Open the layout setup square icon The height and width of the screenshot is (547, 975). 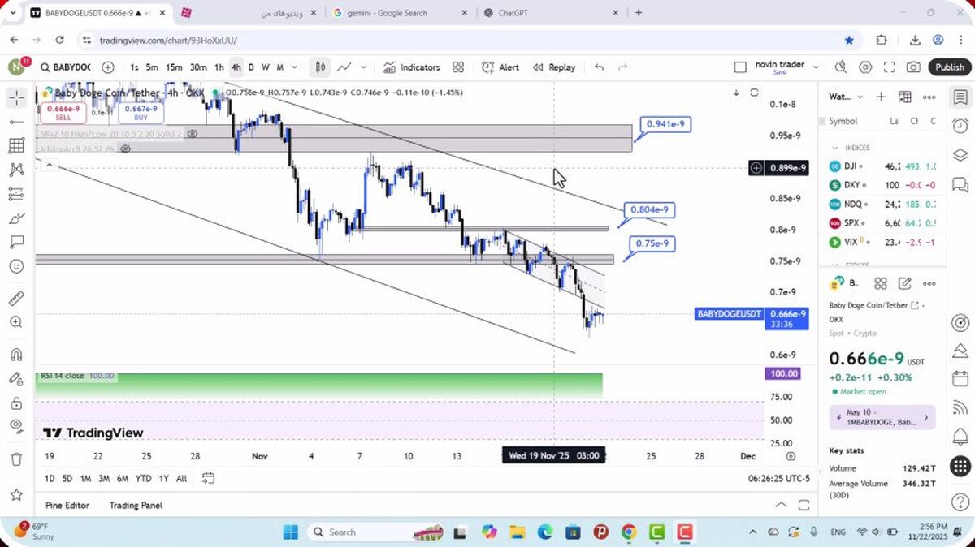(x=739, y=67)
